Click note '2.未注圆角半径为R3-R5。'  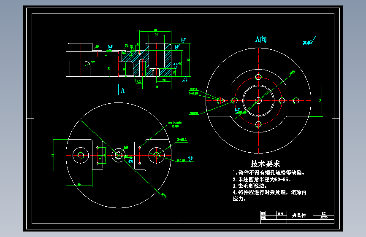[262, 179]
